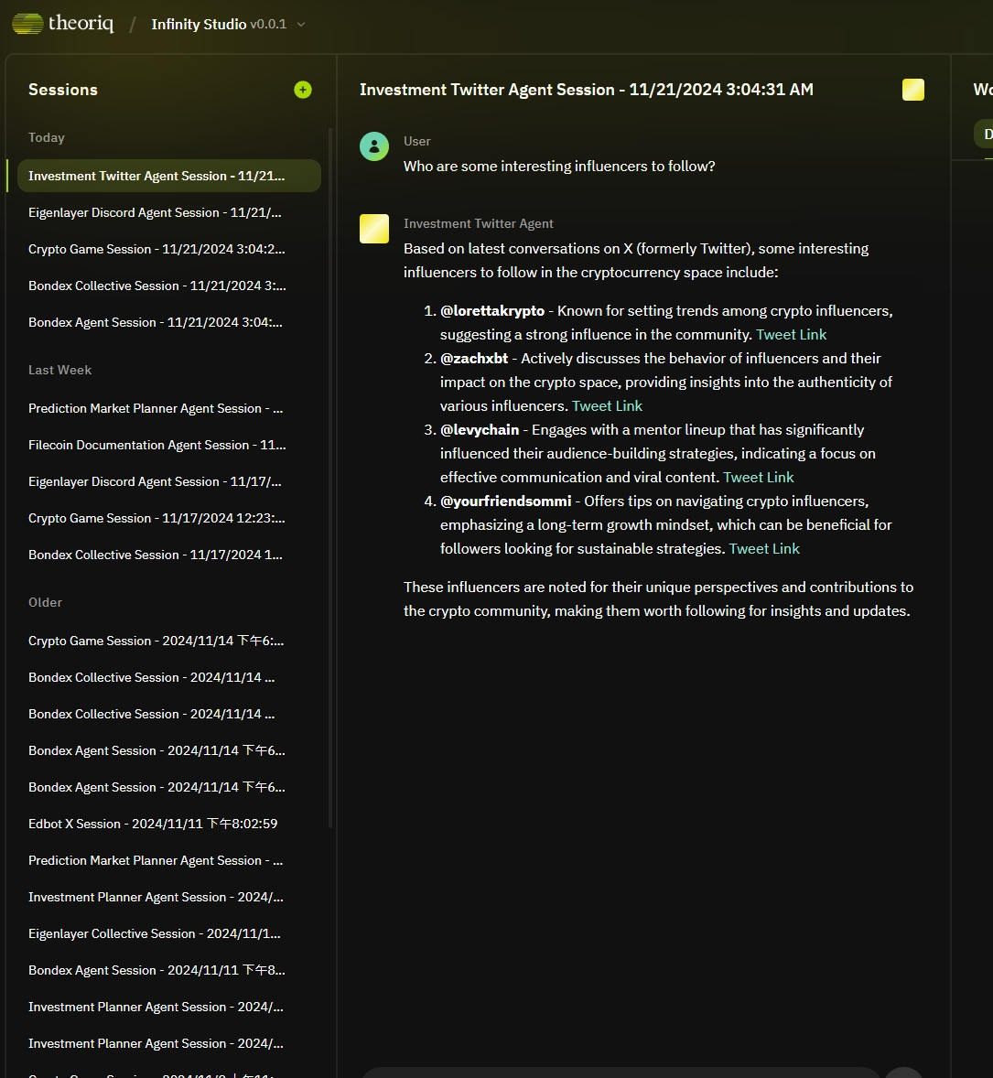This screenshot has height=1078, width=993.
Task: Create a new session with plus icon
Action: click(x=303, y=90)
